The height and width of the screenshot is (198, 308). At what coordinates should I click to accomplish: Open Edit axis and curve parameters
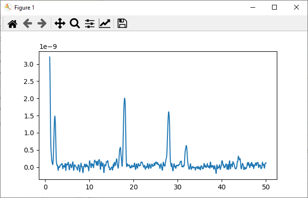click(x=105, y=23)
